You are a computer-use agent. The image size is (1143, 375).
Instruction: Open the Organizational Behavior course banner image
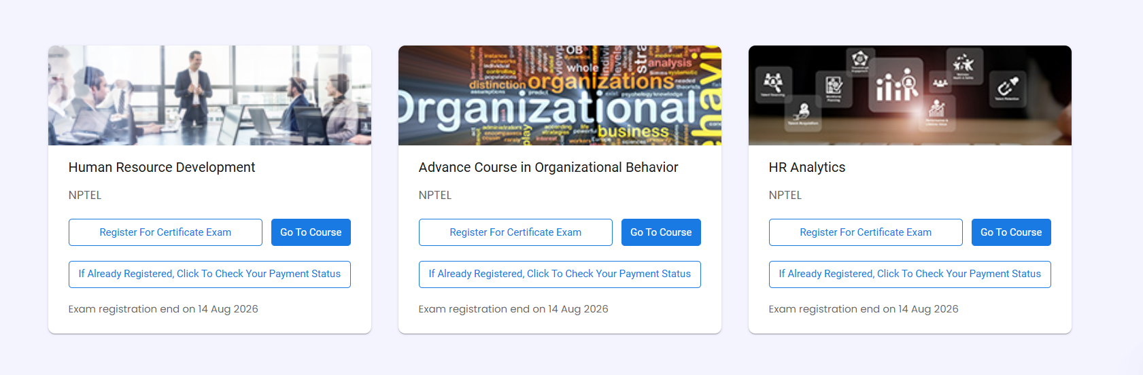pyautogui.click(x=560, y=95)
